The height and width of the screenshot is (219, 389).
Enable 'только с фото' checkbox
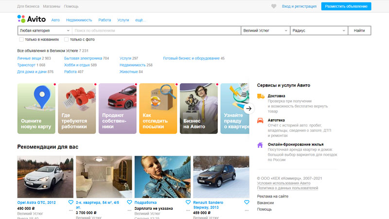point(66,39)
